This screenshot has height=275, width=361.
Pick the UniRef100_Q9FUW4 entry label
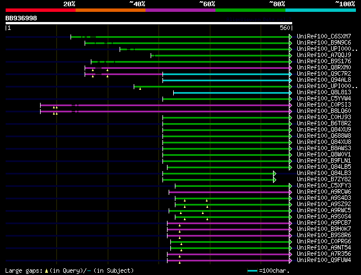(x=324, y=260)
